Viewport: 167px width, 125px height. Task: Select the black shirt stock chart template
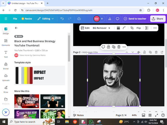(x=53, y=101)
